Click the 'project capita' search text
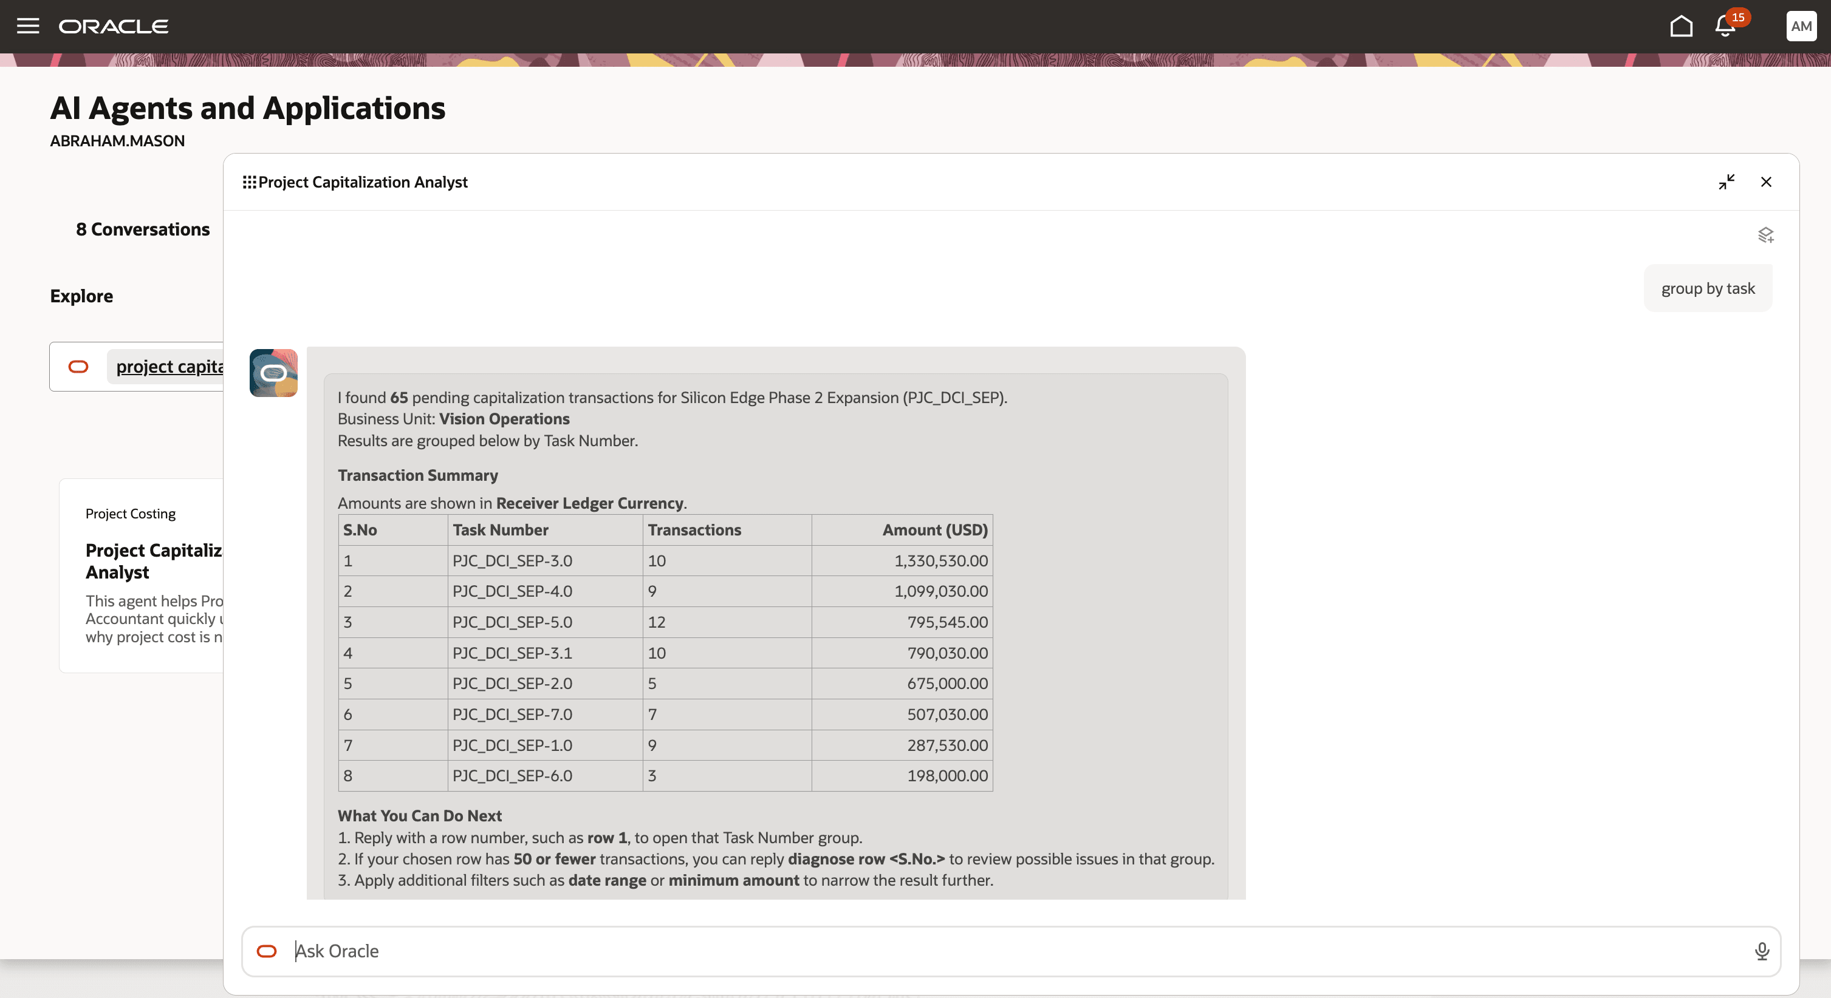1831x998 pixels. coord(169,367)
